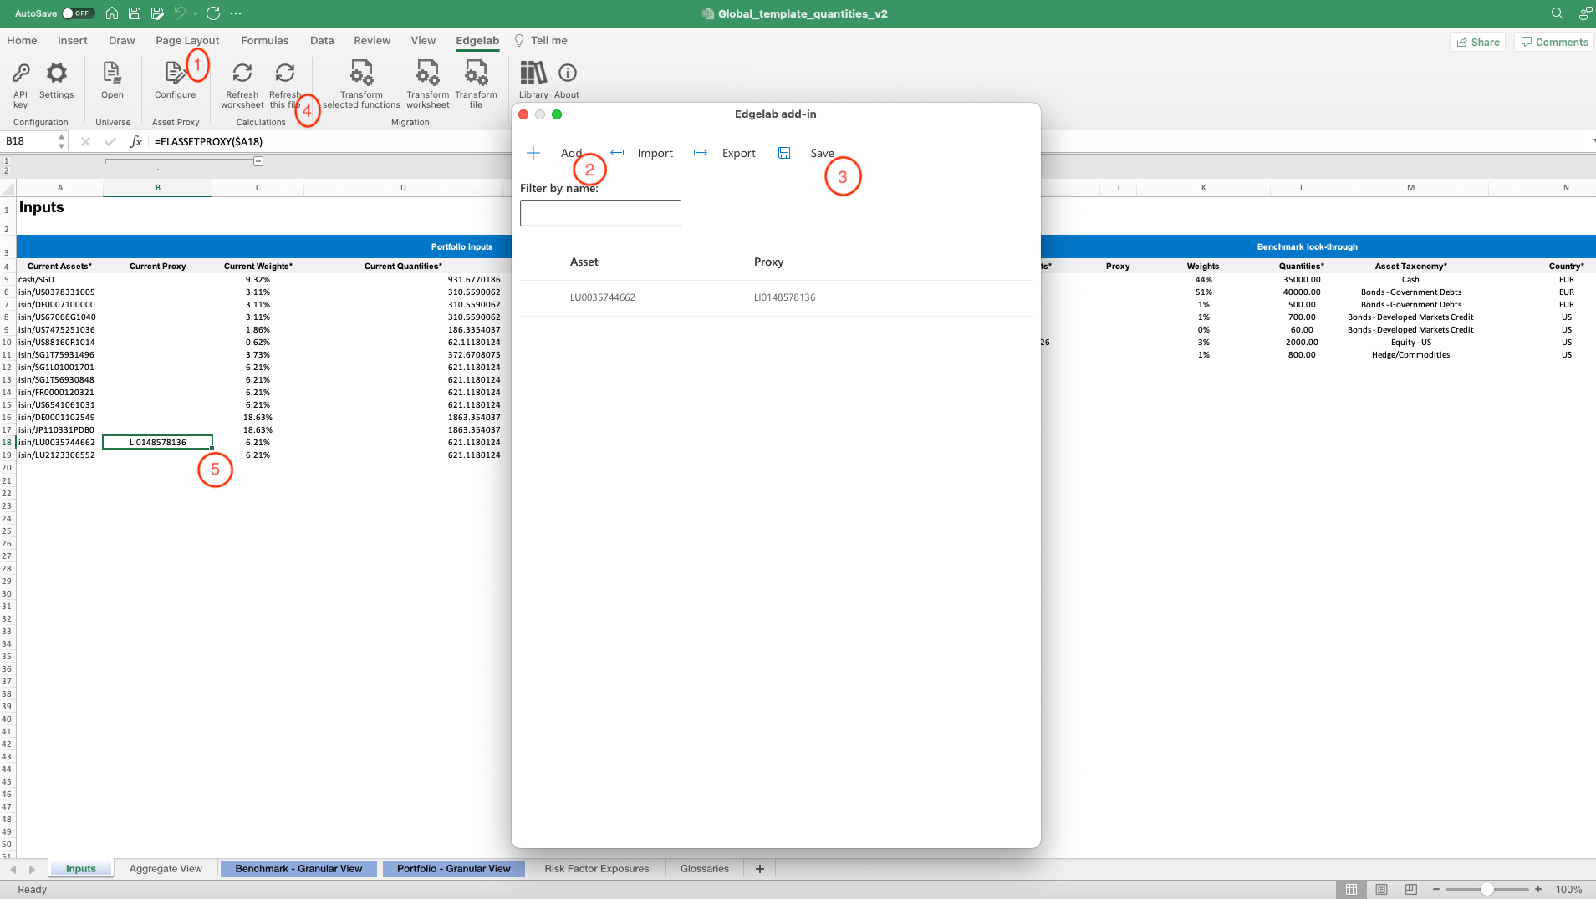Switch to Benchmark - Granular View sheet
This screenshot has width=1596, height=899.
point(298,869)
